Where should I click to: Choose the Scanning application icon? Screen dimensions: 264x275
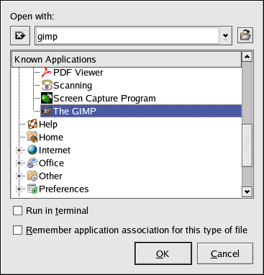47,86
